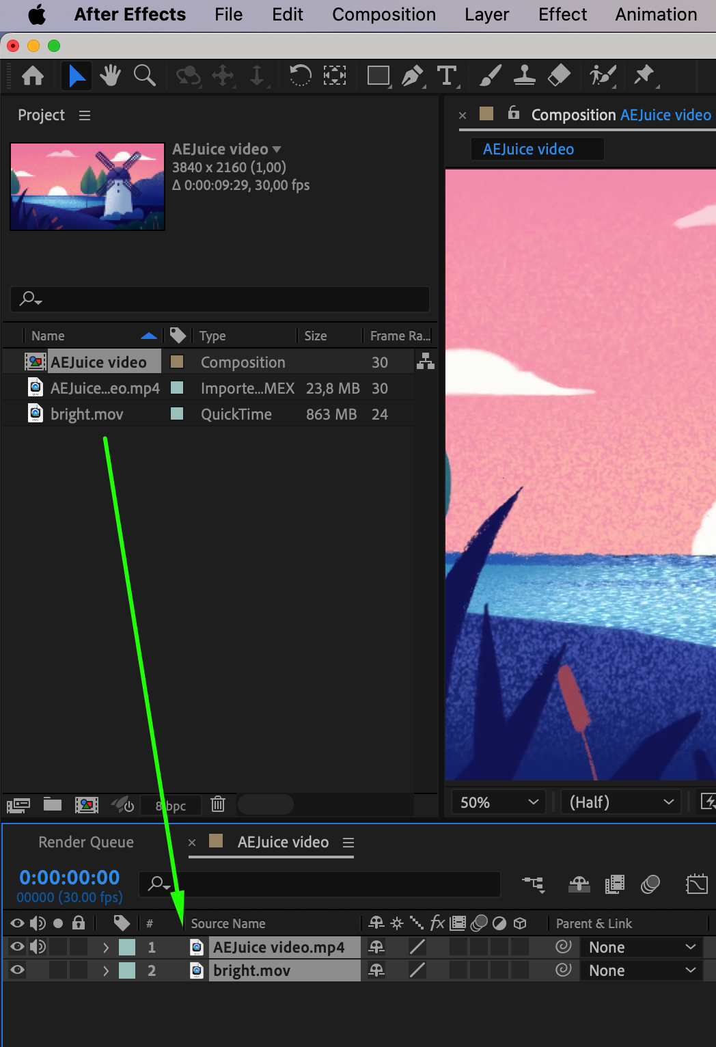Create a new folder in Project panel
Image resolution: width=716 pixels, height=1047 pixels.
53,804
